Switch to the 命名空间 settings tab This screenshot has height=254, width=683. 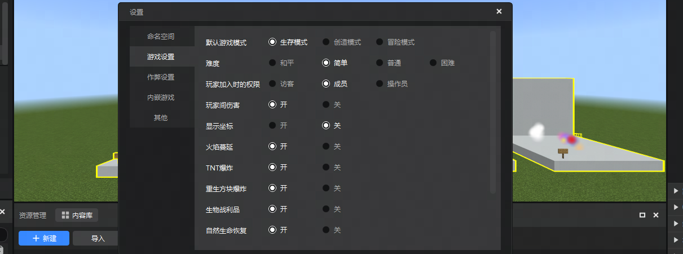click(161, 37)
